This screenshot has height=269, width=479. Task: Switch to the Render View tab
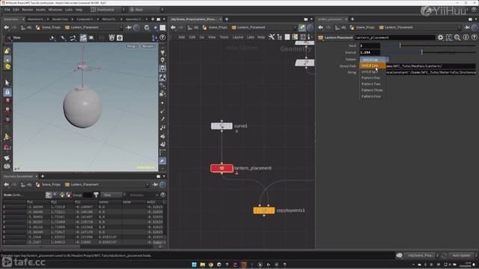[60, 19]
